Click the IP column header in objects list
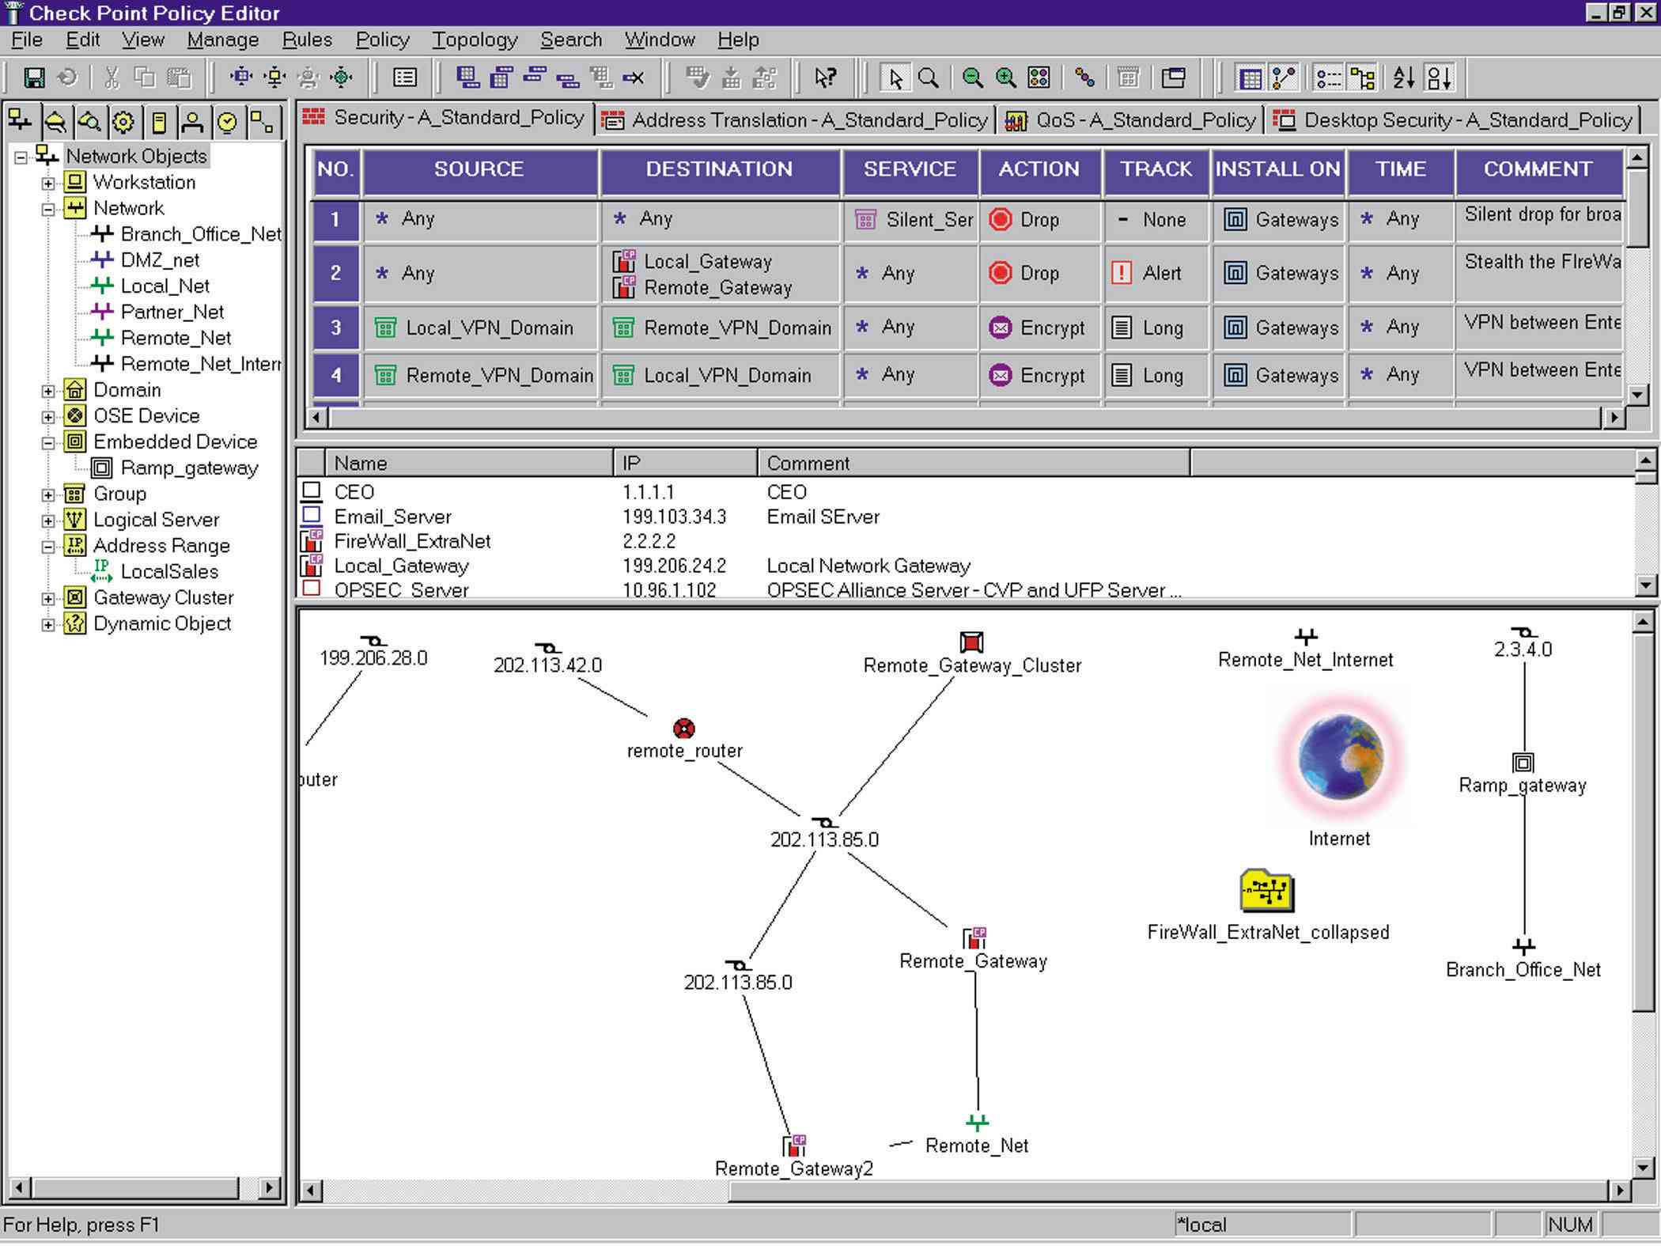The height and width of the screenshot is (1246, 1661). pyautogui.click(x=686, y=463)
